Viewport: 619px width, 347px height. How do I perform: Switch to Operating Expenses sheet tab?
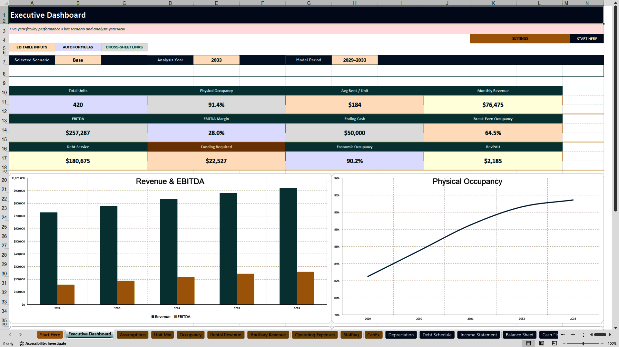[315, 335]
